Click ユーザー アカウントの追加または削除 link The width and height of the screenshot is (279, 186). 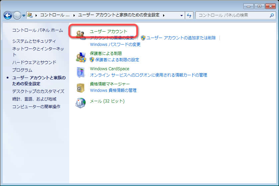tap(181, 38)
